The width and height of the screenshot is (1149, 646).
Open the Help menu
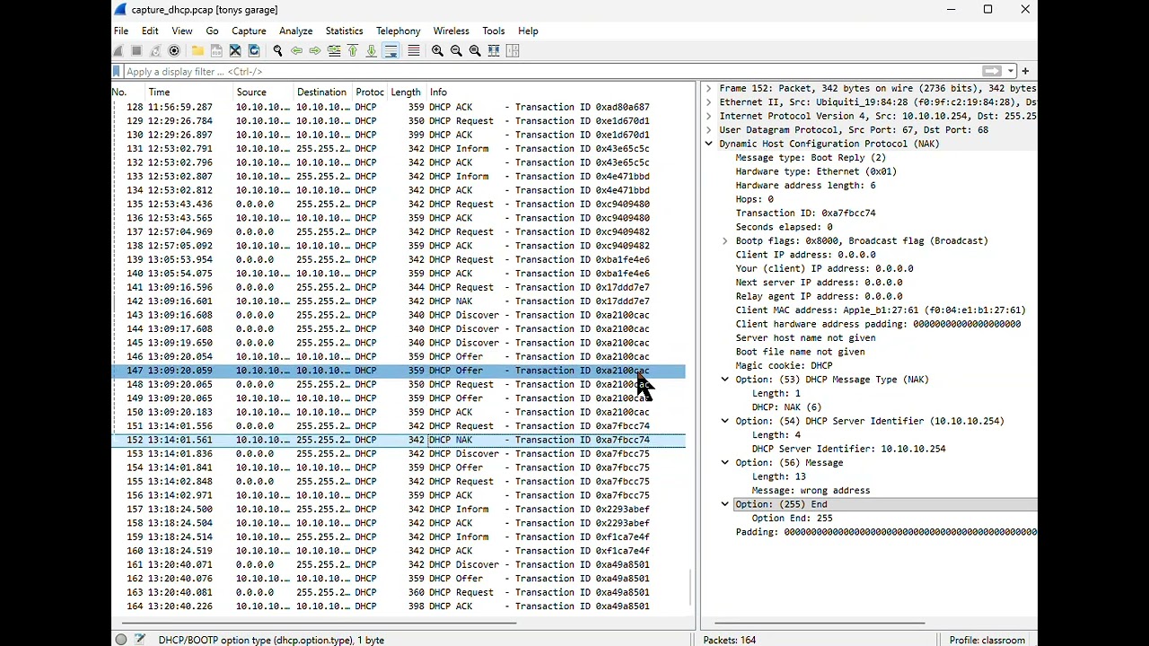[x=528, y=31]
